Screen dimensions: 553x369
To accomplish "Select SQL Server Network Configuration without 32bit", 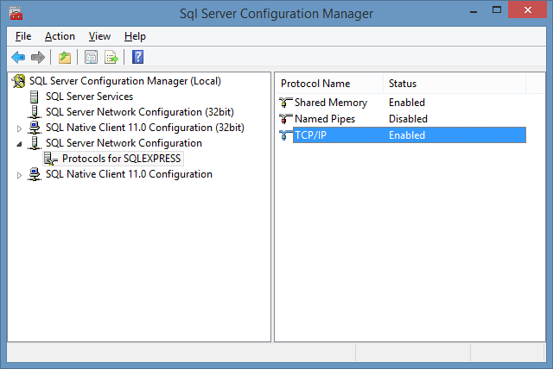I will pyautogui.click(x=124, y=143).
